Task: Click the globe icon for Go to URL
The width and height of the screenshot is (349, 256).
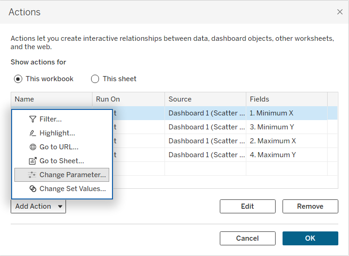Action: (x=33, y=147)
